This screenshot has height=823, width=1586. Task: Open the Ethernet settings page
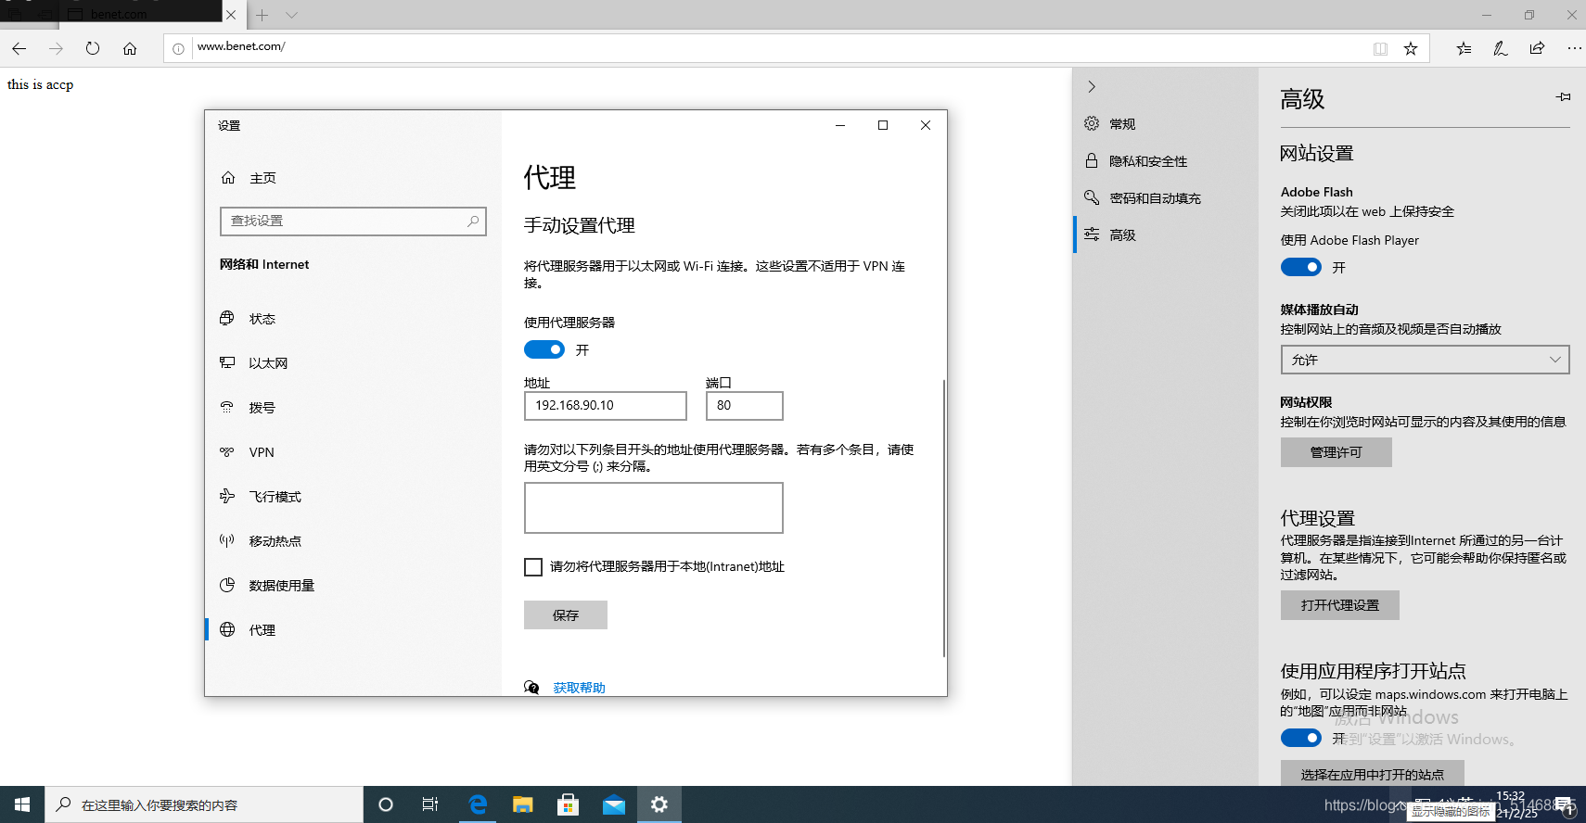(x=352, y=363)
